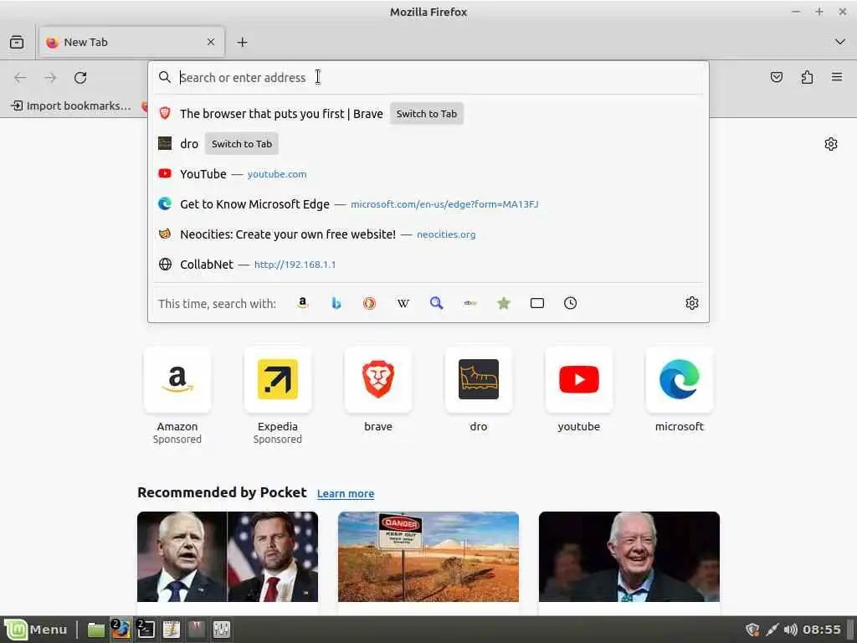Search open tabs via the tab icon
The height and width of the screenshot is (643, 857).
click(x=536, y=303)
